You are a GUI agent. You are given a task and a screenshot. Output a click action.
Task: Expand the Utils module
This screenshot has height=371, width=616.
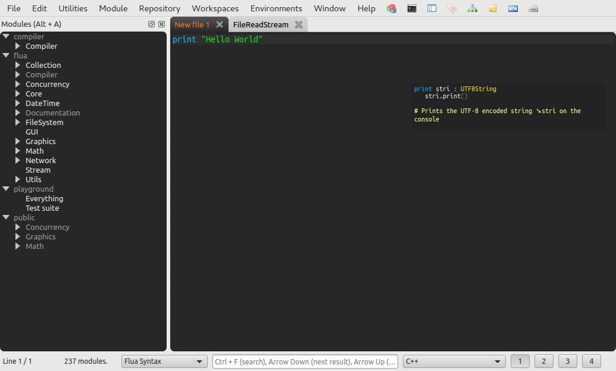tap(18, 179)
